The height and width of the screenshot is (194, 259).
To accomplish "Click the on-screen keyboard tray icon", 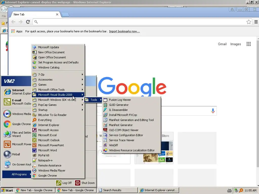I will click(x=229, y=190).
